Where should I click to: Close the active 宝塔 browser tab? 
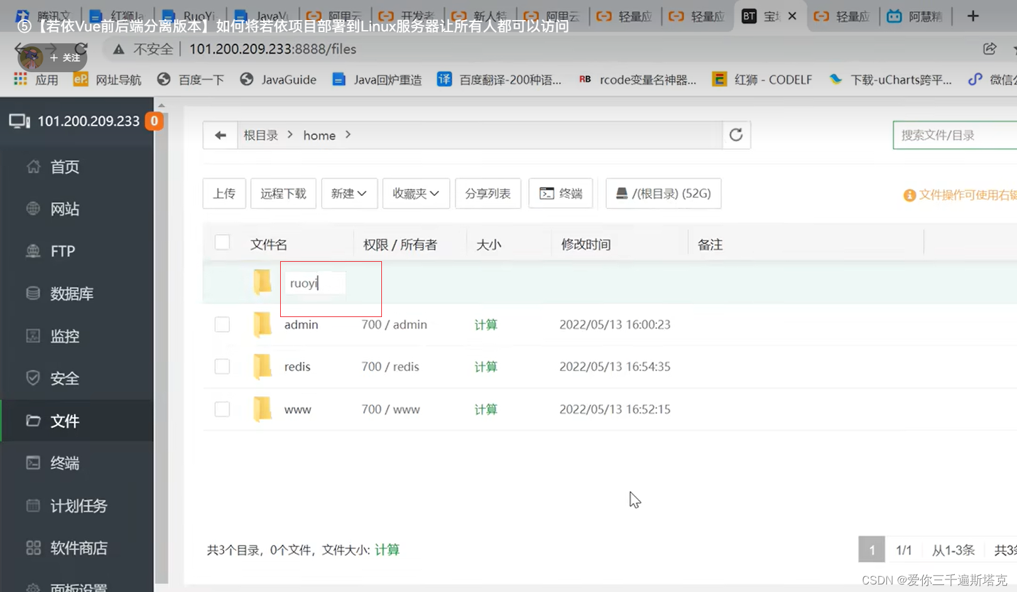tap(793, 16)
